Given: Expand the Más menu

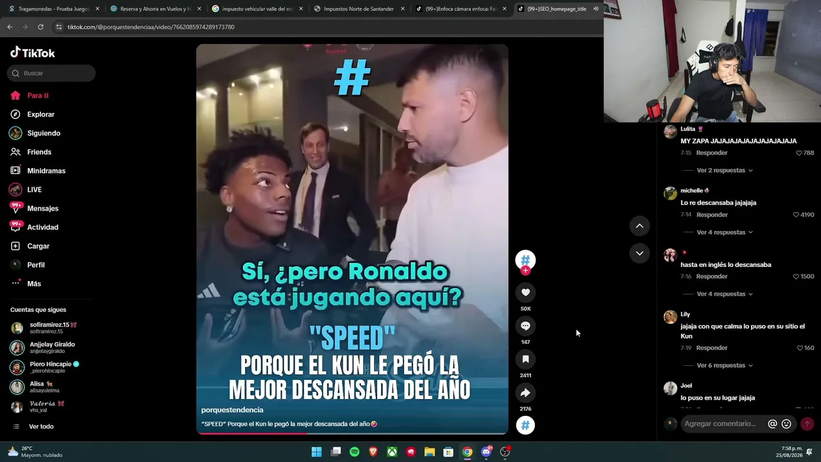Looking at the screenshot, I should click(34, 284).
